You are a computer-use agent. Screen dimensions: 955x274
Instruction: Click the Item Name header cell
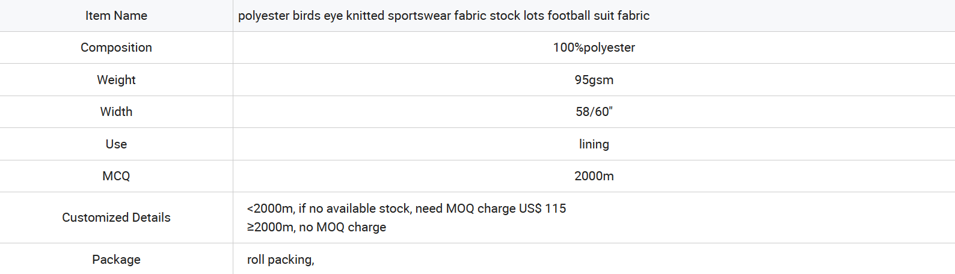click(x=116, y=16)
